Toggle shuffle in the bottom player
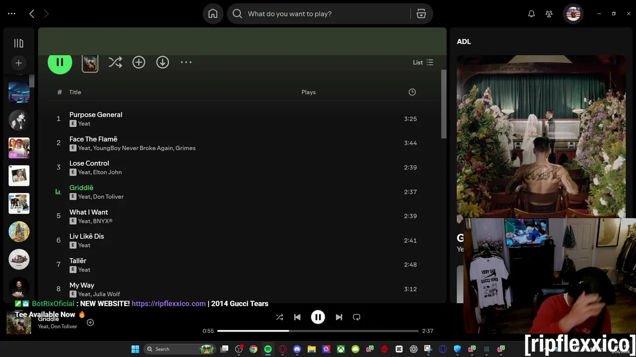 click(279, 317)
